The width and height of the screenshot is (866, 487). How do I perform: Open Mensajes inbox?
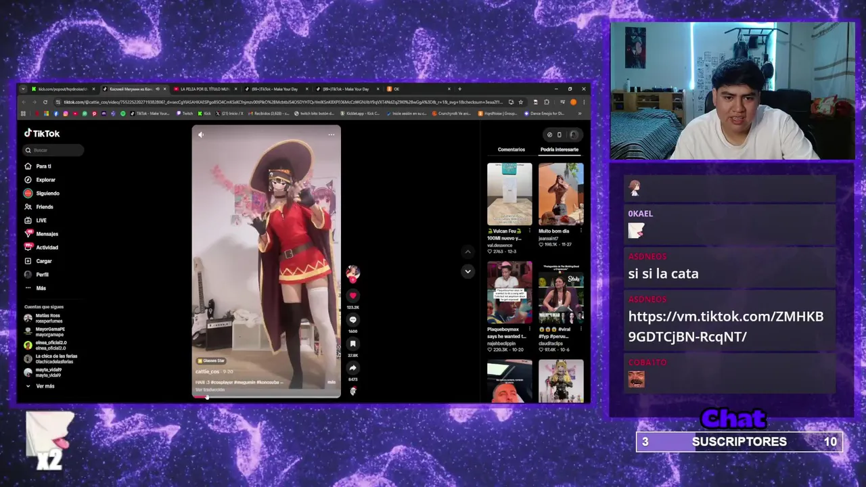tap(41, 234)
